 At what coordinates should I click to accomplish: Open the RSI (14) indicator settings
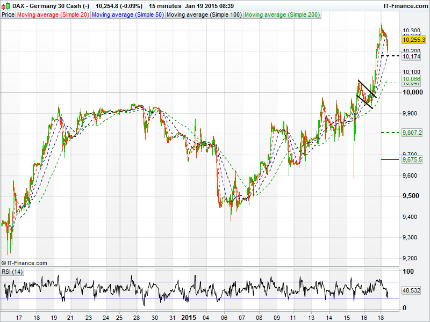(12, 272)
